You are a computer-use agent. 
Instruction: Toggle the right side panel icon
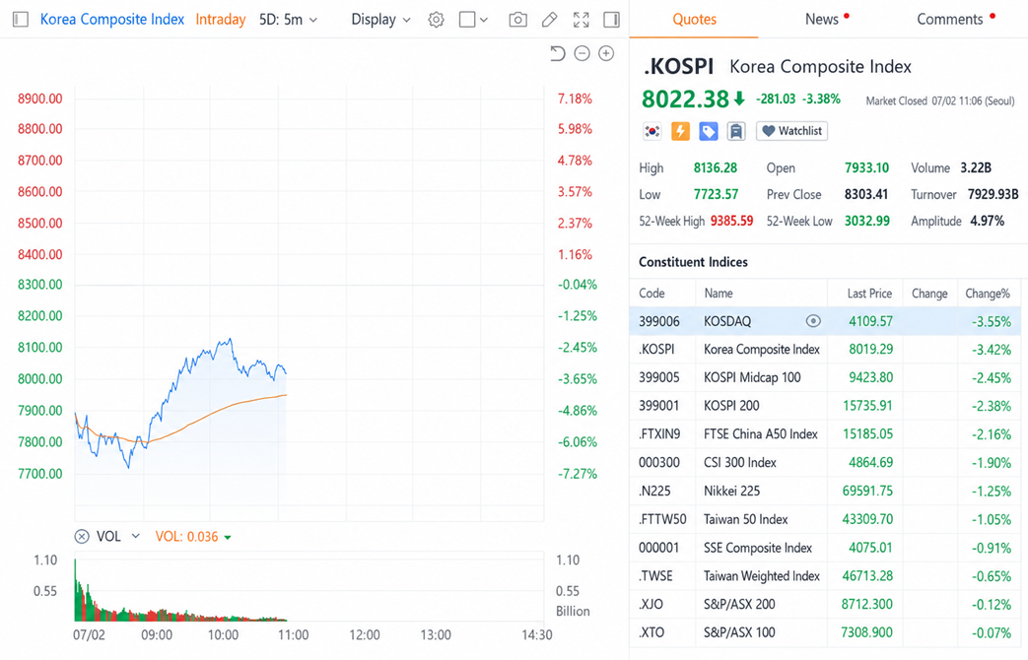pos(612,20)
